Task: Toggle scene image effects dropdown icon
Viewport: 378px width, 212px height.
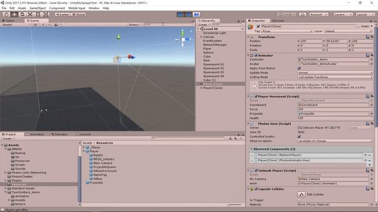Action: 57,25
